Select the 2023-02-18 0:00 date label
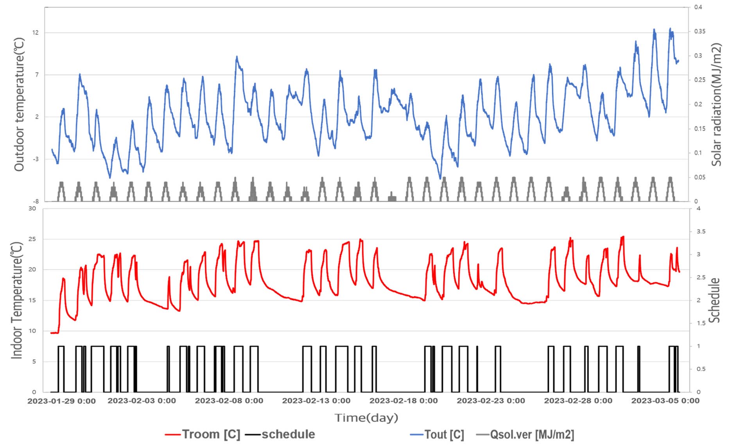Image resolution: width=730 pixels, height=448 pixels. pos(404,401)
